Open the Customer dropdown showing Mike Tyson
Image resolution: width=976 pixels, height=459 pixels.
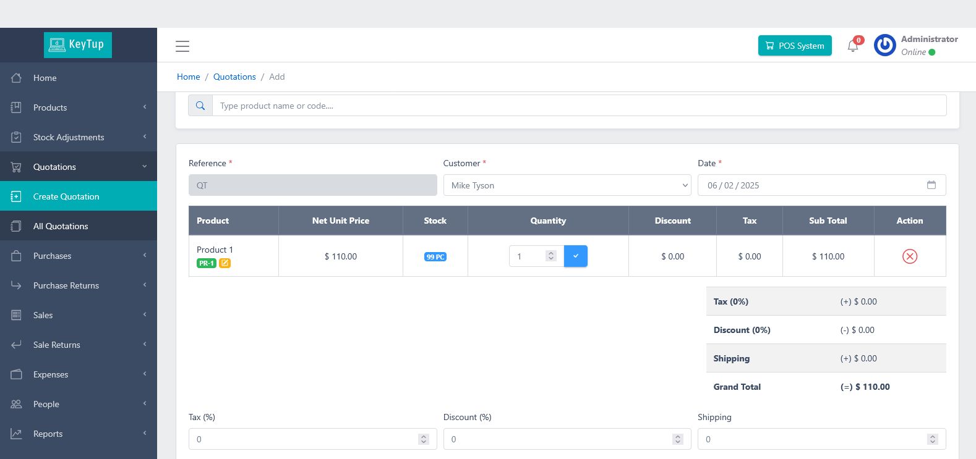pos(567,185)
